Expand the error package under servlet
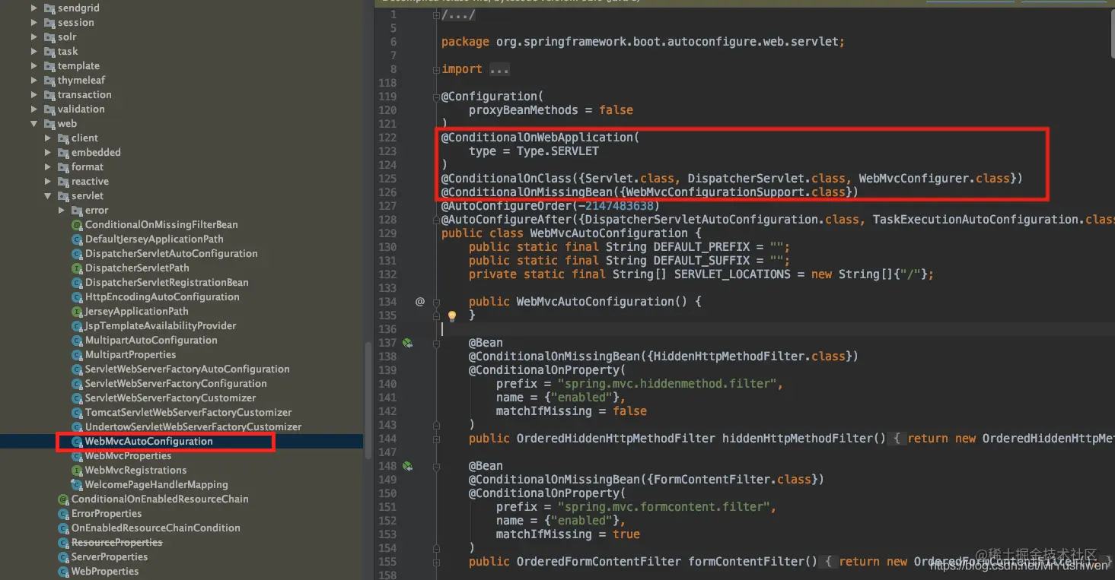 tap(62, 211)
